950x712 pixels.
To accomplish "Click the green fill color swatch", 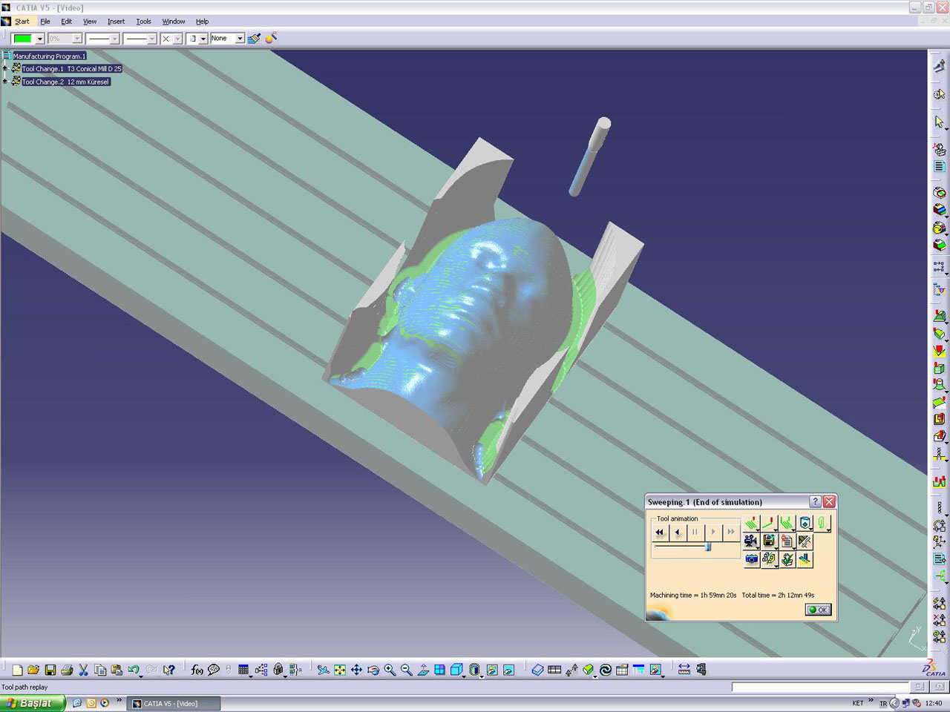I will (23, 39).
